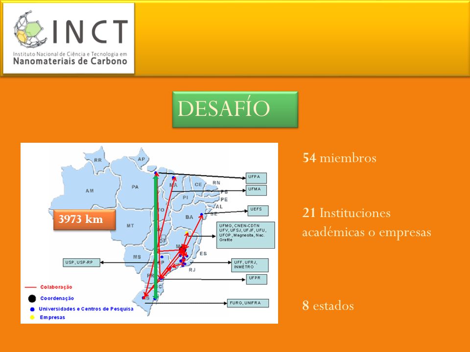Viewport: 470px width, 352px height.
Task: Click the yellow Empresas legend dot
Action: [x=32, y=317]
